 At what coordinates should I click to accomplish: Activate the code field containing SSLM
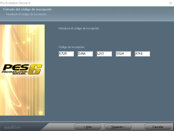pyautogui.click(x=123, y=54)
